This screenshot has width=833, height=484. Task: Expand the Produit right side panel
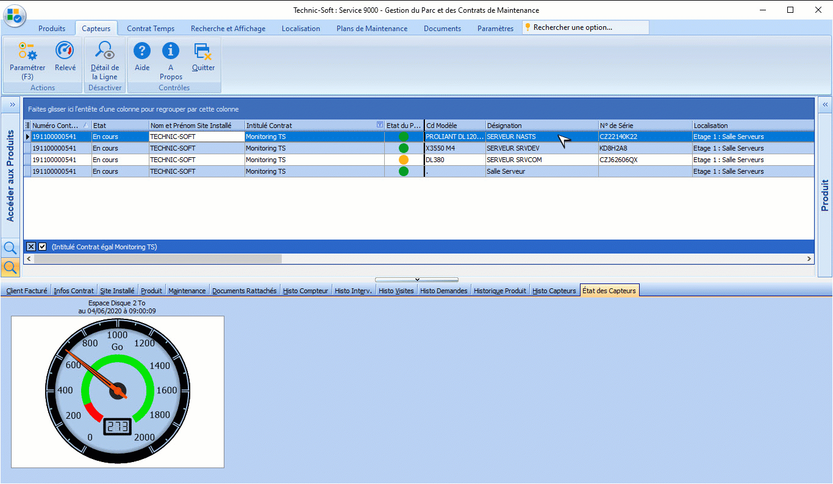(825, 105)
